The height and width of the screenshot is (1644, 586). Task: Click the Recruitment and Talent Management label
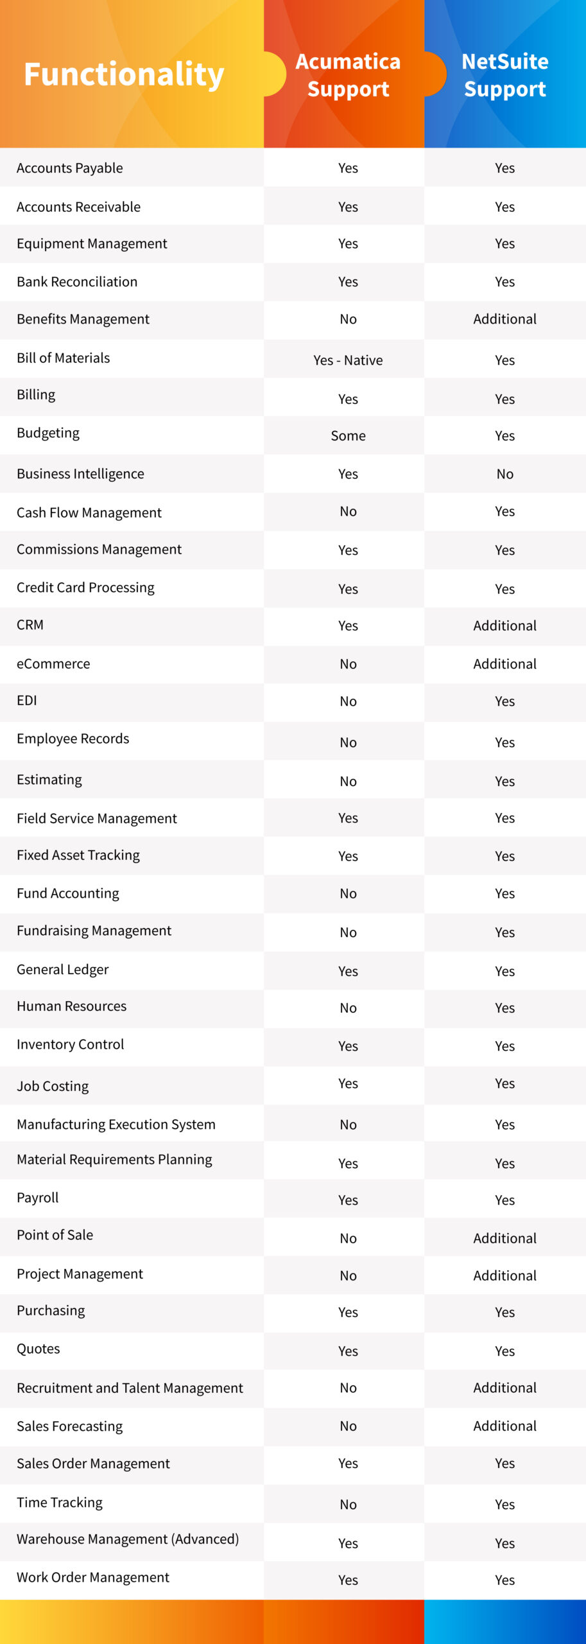130,1388
